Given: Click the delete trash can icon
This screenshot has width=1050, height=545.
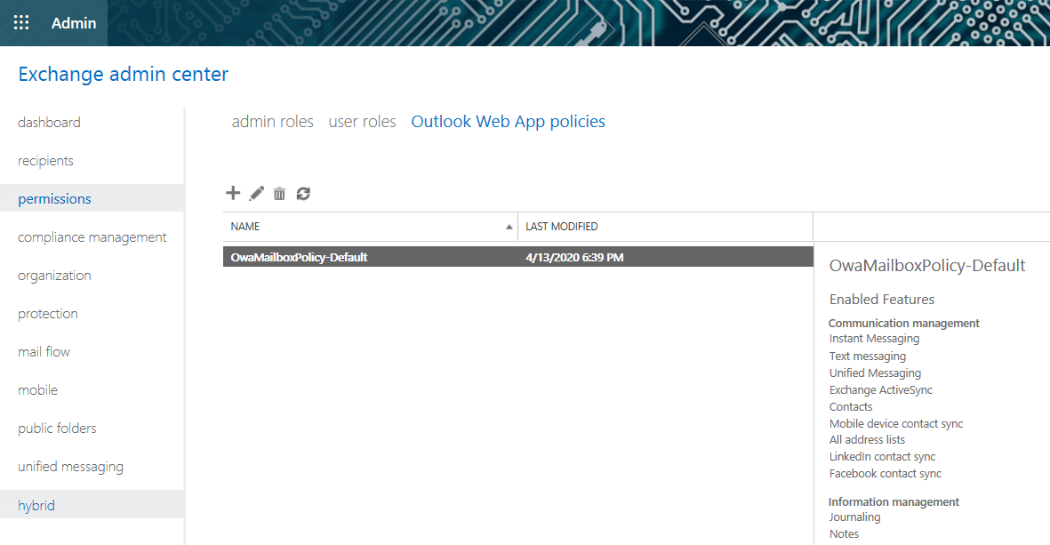Looking at the screenshot, I should (x=279, y=194).
